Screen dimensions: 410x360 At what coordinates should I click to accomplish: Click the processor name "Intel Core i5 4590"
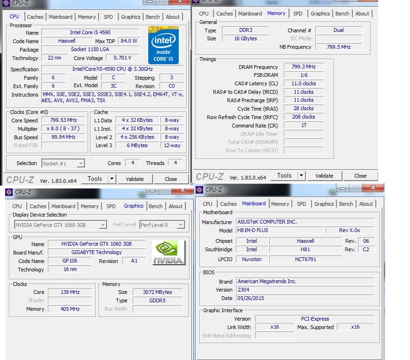click(90, 32)
